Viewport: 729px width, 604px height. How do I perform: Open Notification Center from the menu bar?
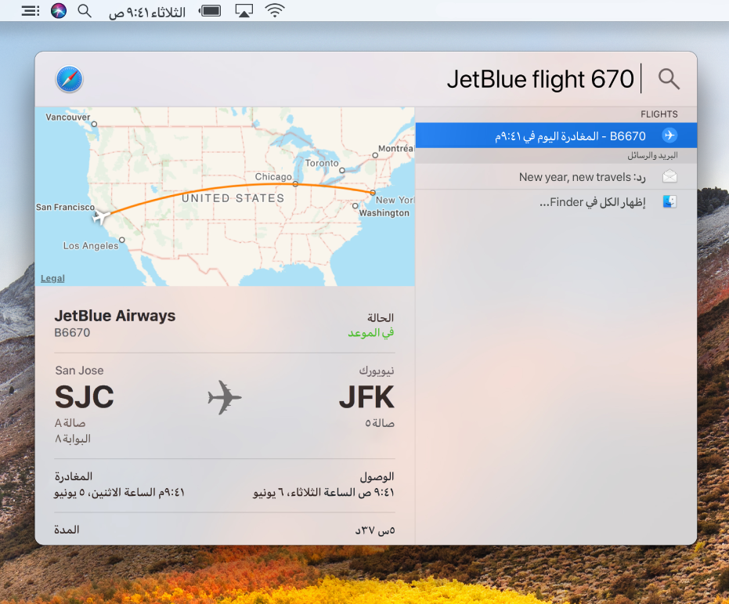coord(31,11)
